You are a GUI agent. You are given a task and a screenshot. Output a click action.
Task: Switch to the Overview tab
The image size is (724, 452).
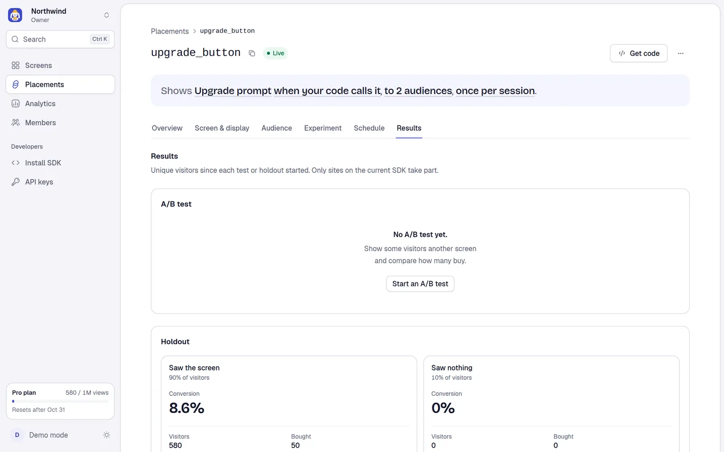[167, 128]
